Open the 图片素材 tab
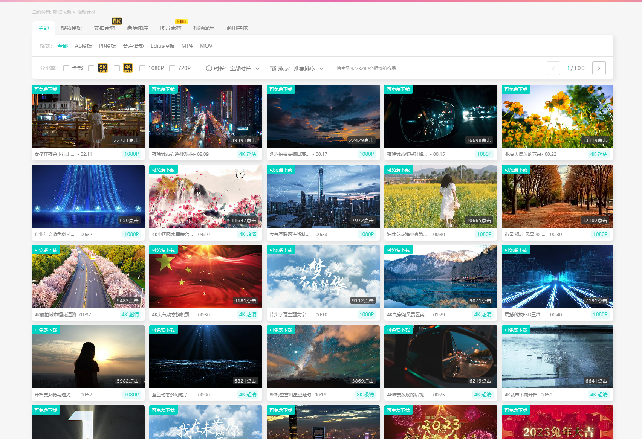 171,28
